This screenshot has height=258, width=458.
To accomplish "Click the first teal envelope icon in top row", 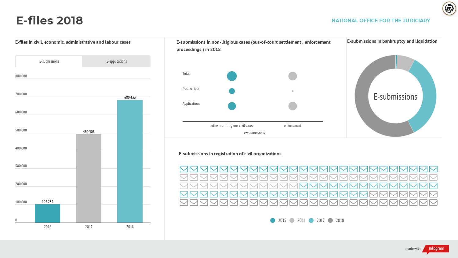I will 184,169.
